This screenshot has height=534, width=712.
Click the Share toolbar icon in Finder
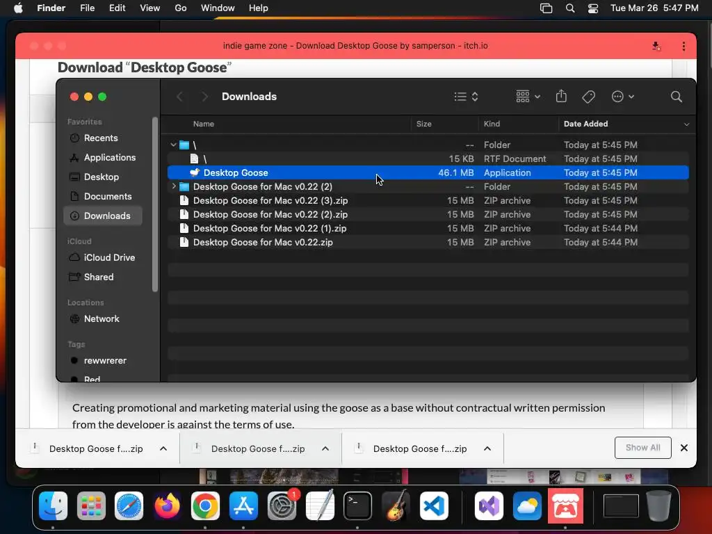pyautogui.click(x=561, y=96)
